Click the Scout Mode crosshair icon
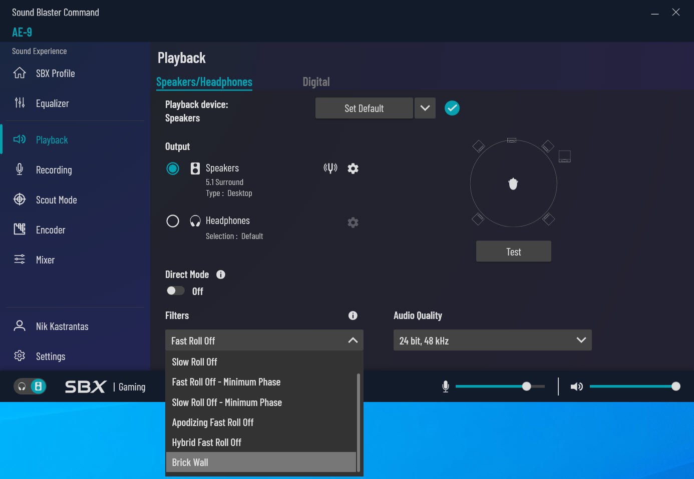694x479 pixels. click(20, 199)
